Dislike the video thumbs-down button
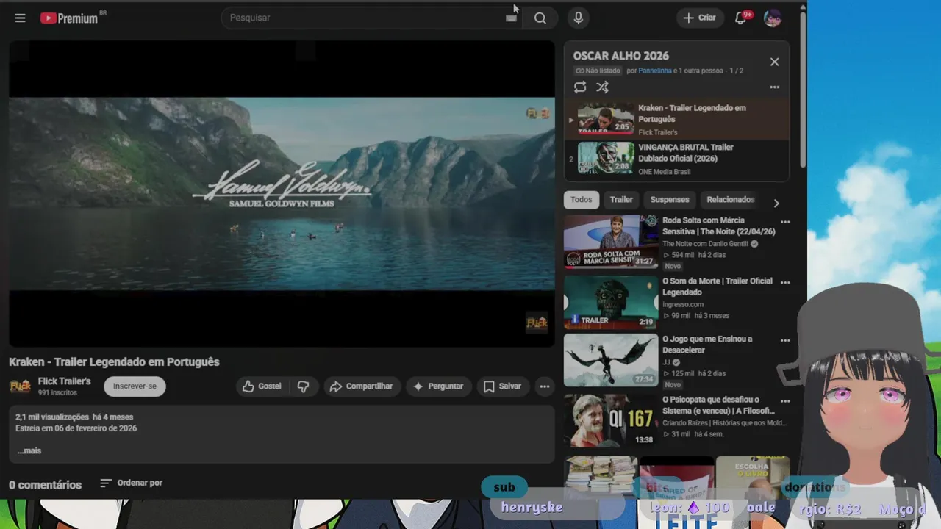Viewport: 941px width, 529px height. (304, 386)
